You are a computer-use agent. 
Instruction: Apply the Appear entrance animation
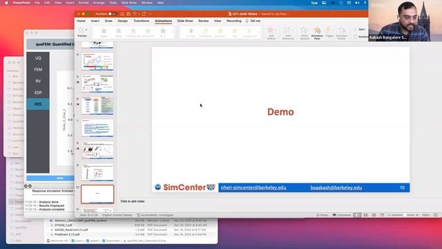104,33
